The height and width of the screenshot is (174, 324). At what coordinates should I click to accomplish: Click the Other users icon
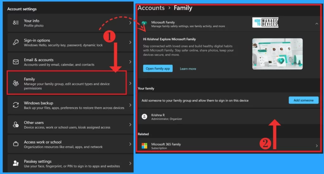pos(16,124)
